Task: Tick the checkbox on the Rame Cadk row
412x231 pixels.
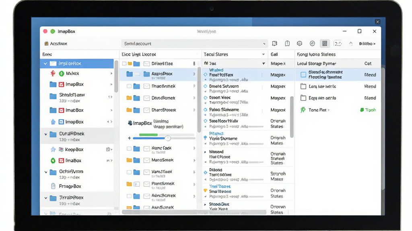Action: click(129, 149)
